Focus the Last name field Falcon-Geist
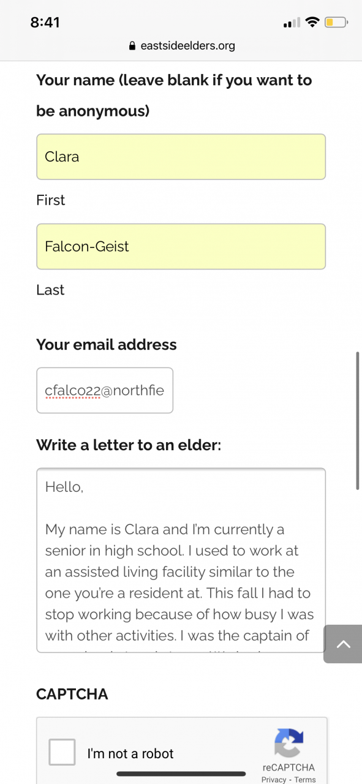The height and width of the screenshot is (784, 362). (181, 246)
